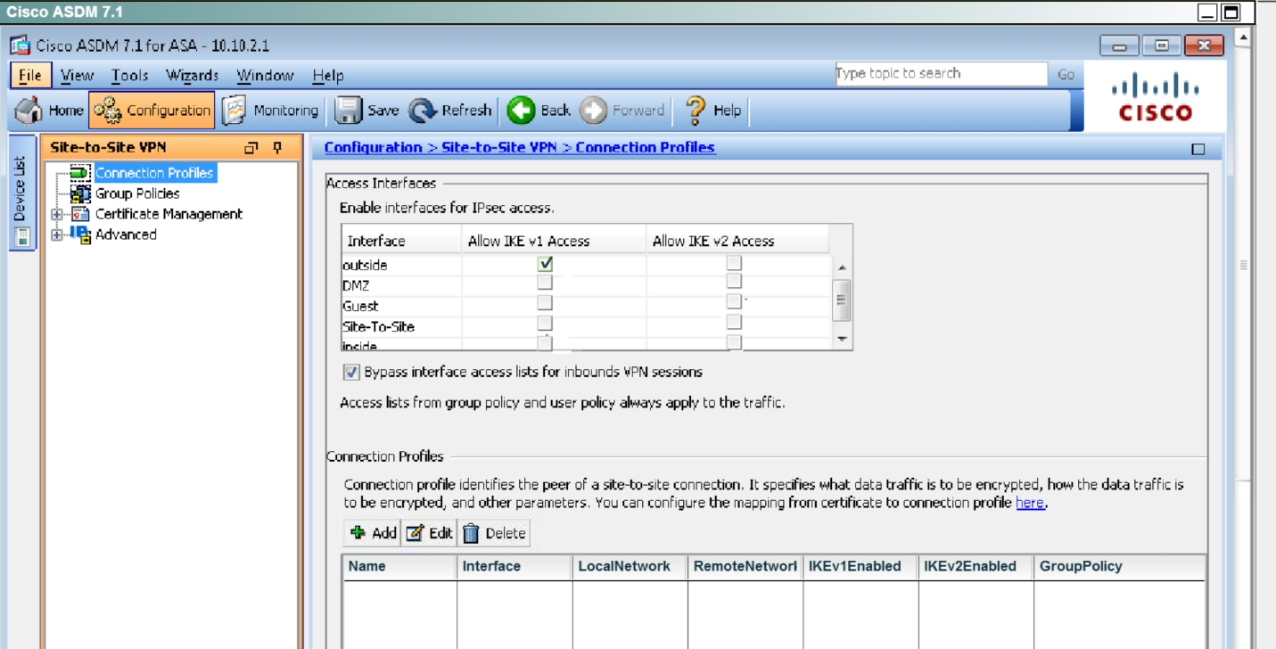Click the topic search input field

pyautogui.click(x=940, y=74)
